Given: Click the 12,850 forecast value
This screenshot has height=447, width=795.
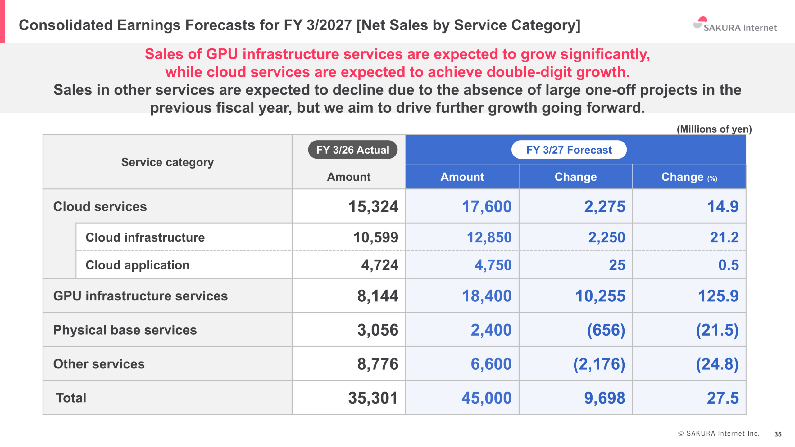Looking at the screenshot, I should coord(489,237).
